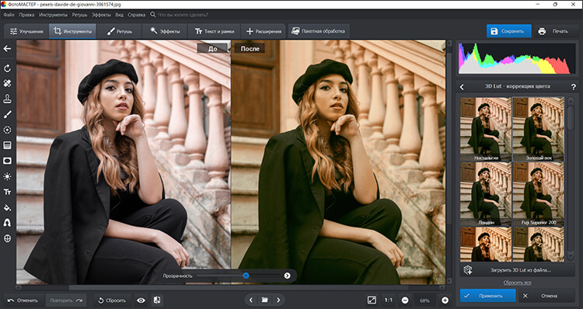
Task: Select the paint bucket fill tool
Action: [x=7, y=207]
